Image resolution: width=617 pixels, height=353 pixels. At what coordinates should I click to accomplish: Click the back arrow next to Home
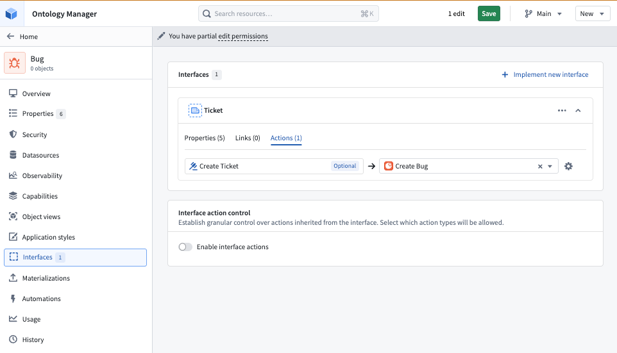tap(11, 36)
